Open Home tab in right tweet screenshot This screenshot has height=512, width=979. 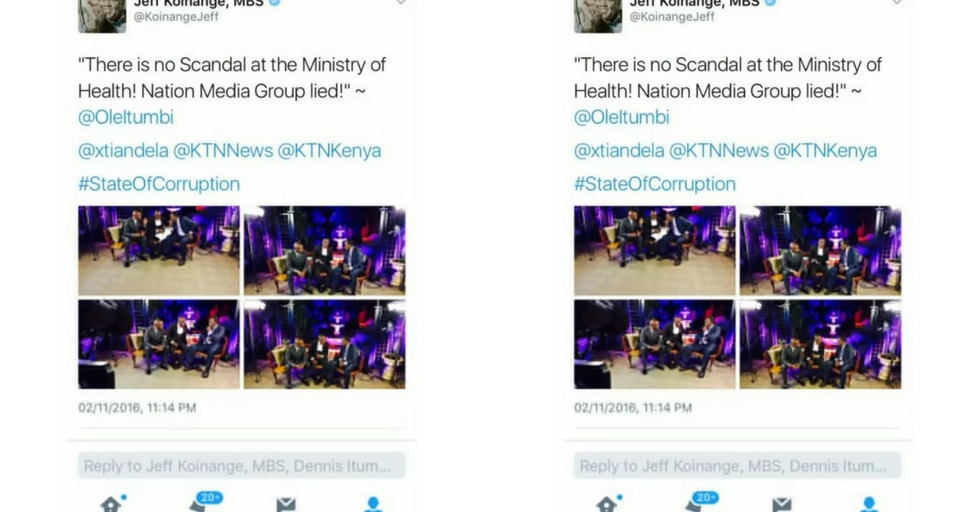(x=608, y=504)
